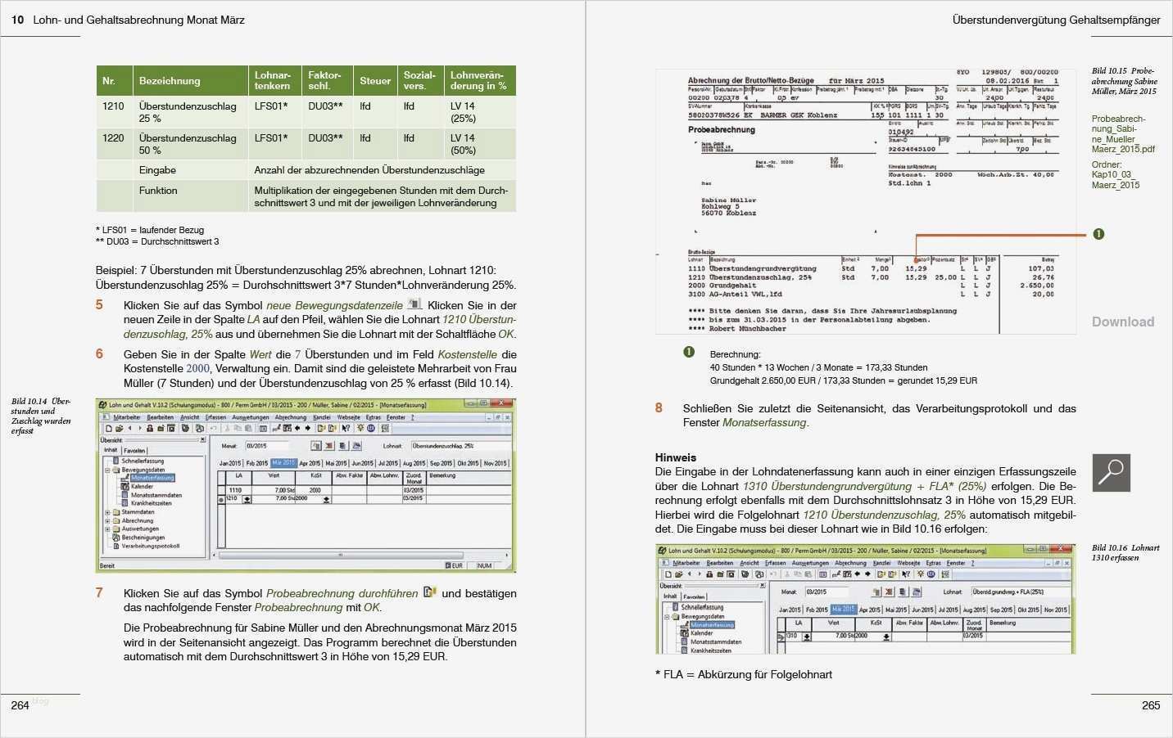The width and height of the screenshot is (1173, 738).
Task: Click the Lohnart field in Bild 10.16 window
Action: click(x=1021, y=592)
